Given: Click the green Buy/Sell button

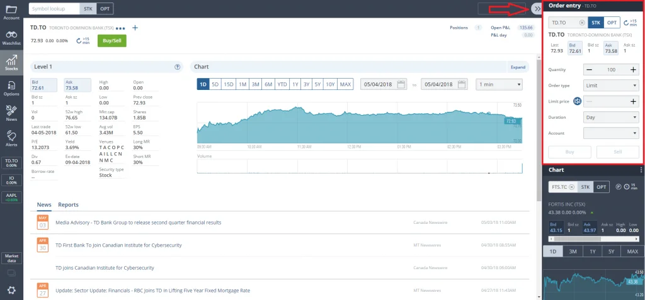Looking at the screenshot, I should (x=111, y=40).
